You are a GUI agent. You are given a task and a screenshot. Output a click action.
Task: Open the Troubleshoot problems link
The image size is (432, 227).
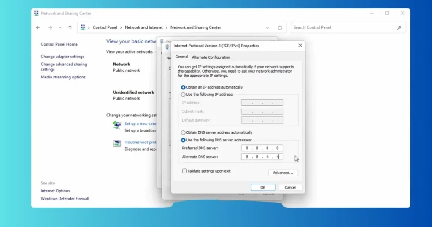[x=140, y=143]
